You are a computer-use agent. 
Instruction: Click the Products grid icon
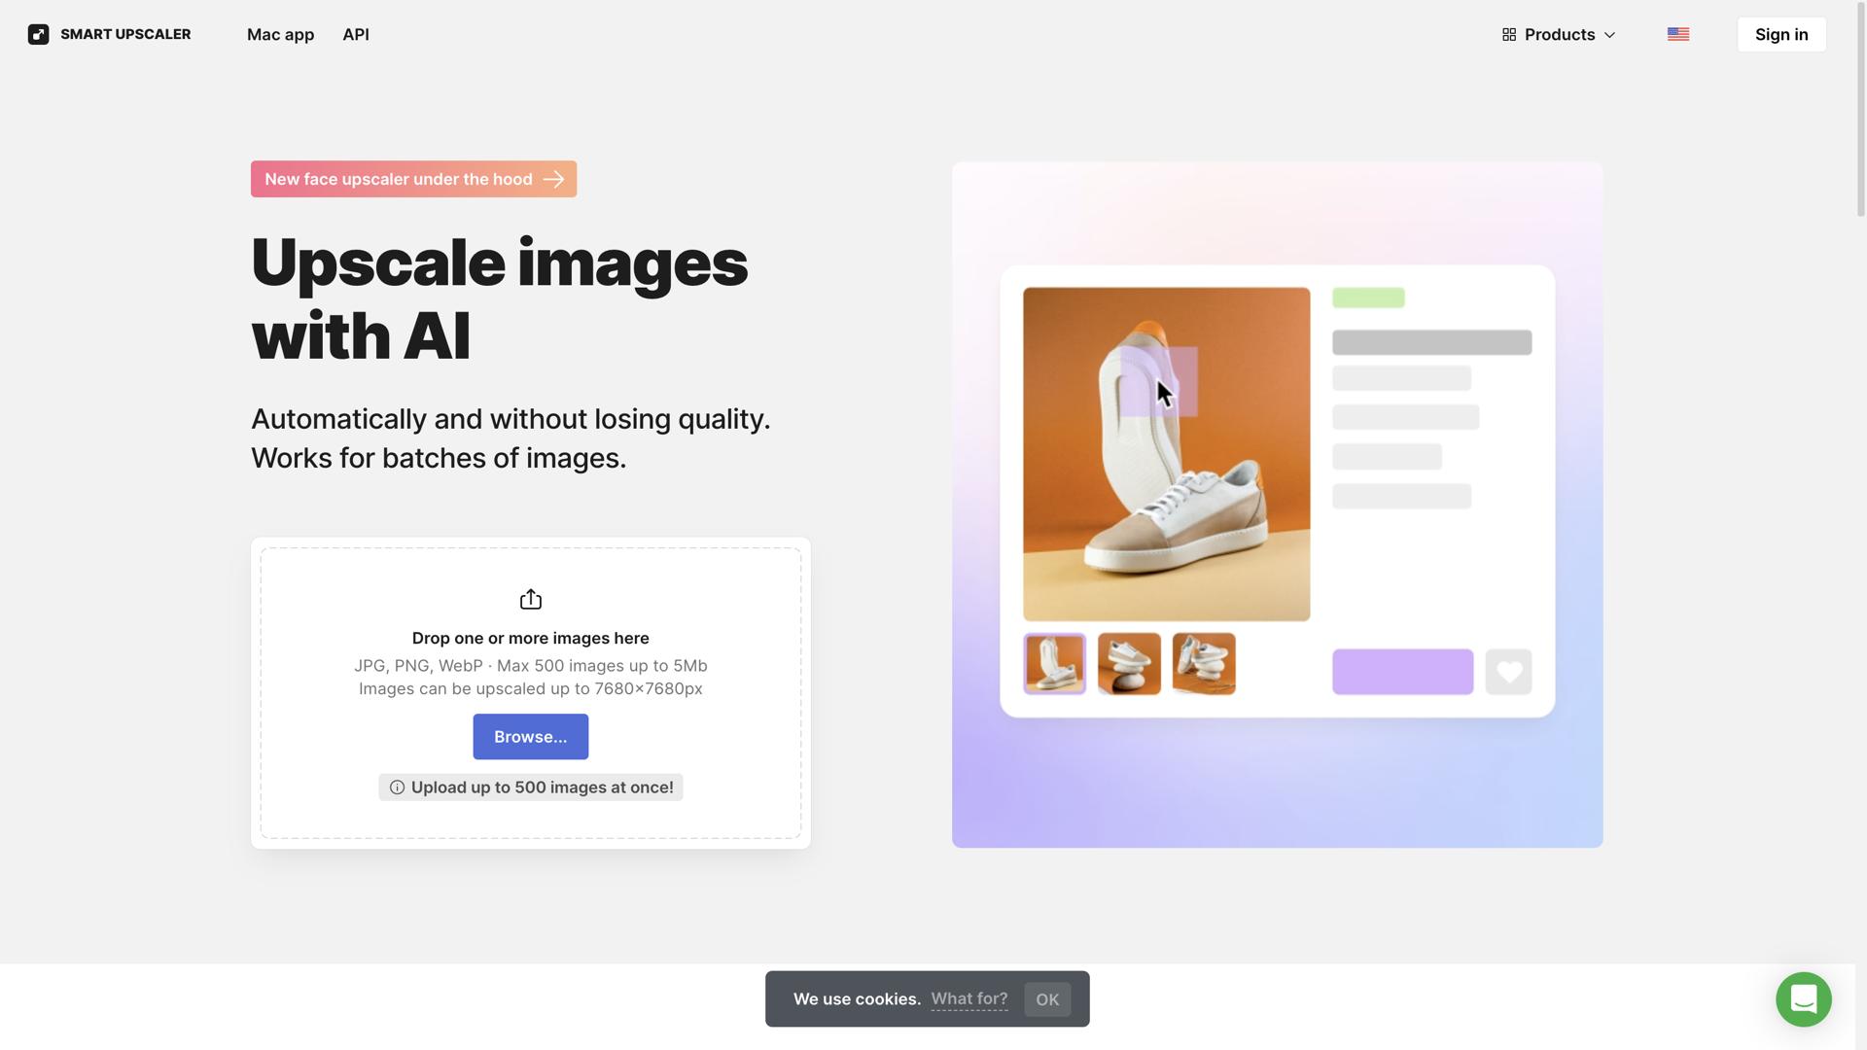(x=1509, y=35)
